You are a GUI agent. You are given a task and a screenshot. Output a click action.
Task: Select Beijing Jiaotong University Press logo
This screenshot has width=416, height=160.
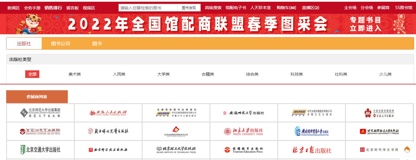pos(40,150)
